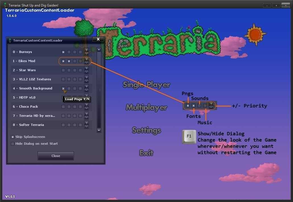Check Music box for Choco Pack
293x202 pixels.
click(x=80, y=107)
